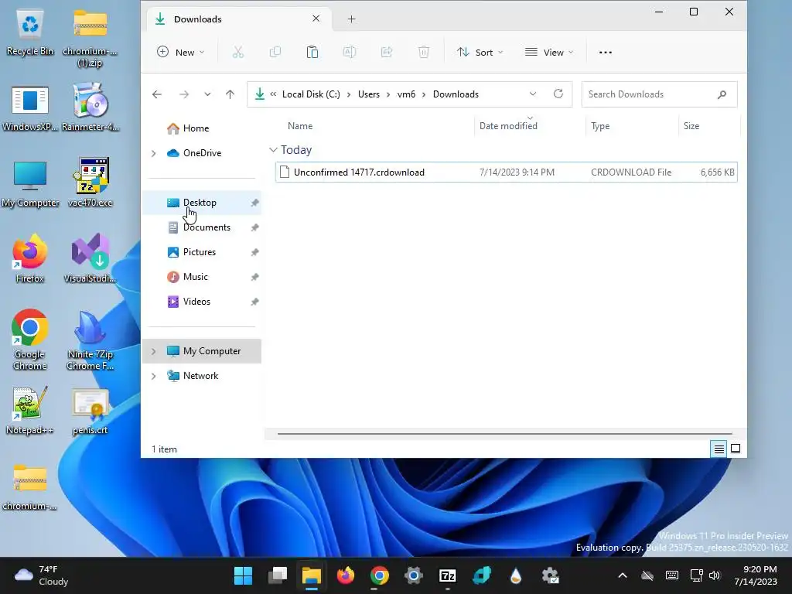792x594 pixels.
Task: Close the Downloads tab
Action: pyautogui.click(x=316, y=19)
